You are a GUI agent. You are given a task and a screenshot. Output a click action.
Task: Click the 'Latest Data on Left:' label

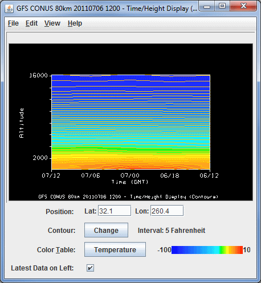(42, 268)
